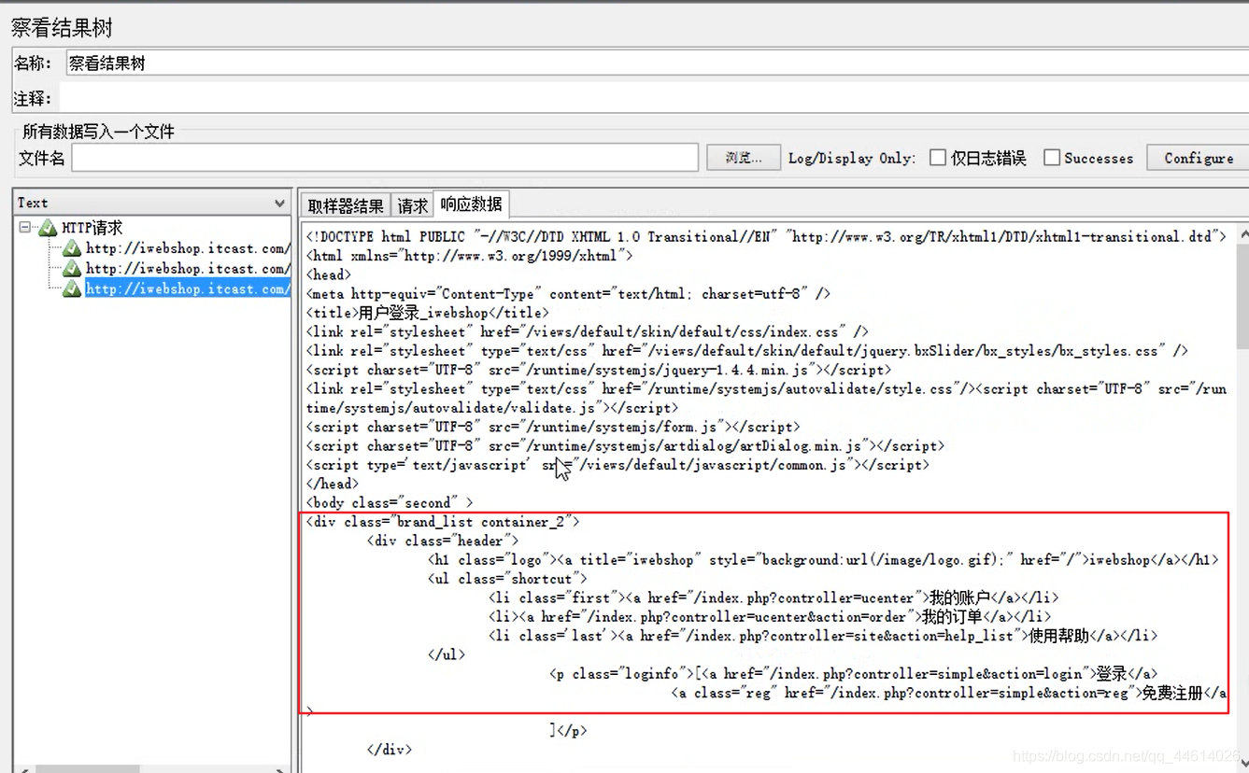This screenshot has width=1249, height=773.
Task: Switch to the 取样器结果 tab
Action: tap(346, 205)
